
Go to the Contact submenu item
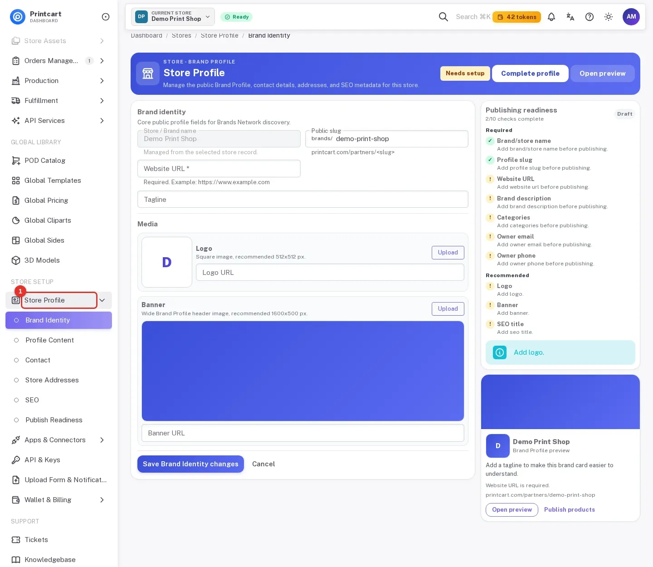(59, 360)
